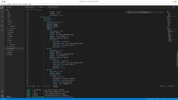Click Ln 171 cursor position in status bar
Viewport: 178px width, 100px height.
[150, 99]
